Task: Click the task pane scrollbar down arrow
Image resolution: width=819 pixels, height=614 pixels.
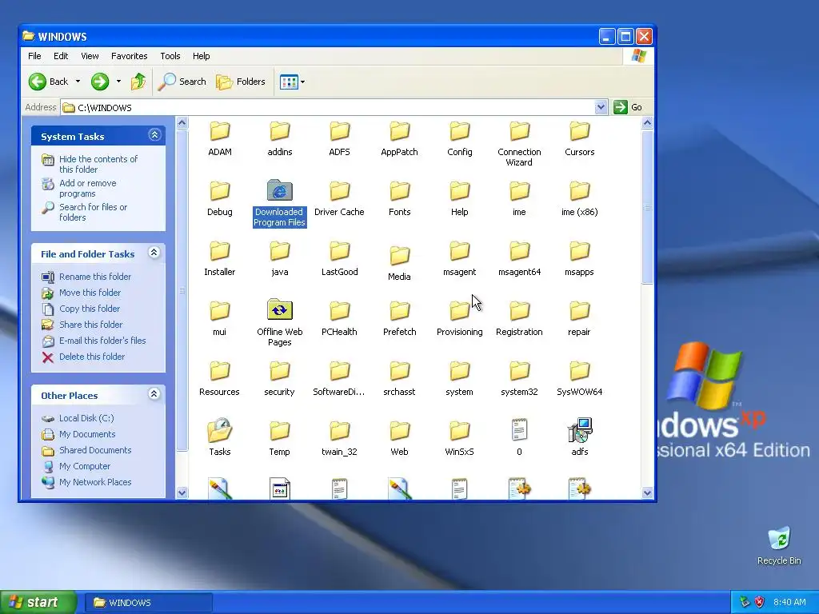Action: [182, 492]
